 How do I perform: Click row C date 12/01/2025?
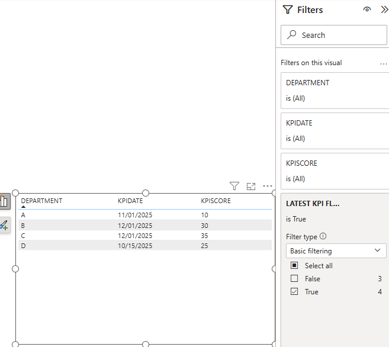click(x=135, y=236)
